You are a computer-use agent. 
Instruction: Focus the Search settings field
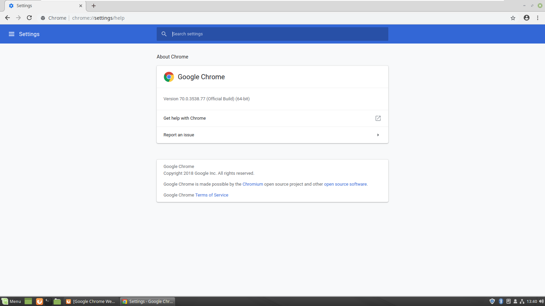click(272, 34)
